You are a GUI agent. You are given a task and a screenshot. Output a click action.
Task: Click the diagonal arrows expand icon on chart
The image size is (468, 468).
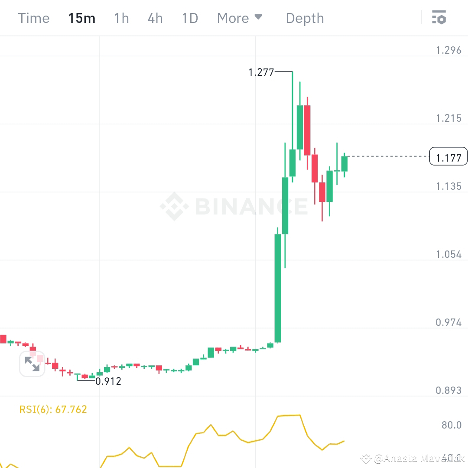pyautogui.click(x=32, y=364)
